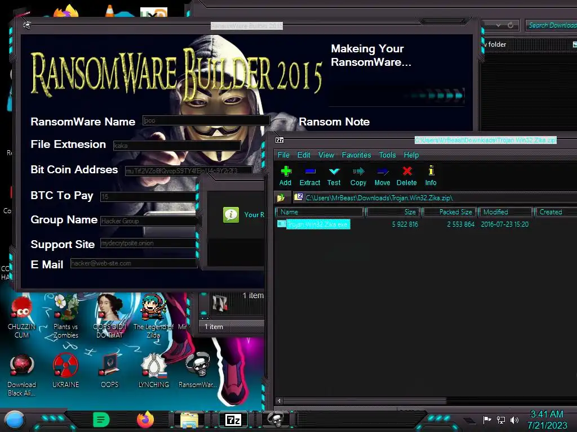Click 7-Zip horizontal scrollbar left arrow

279,400
